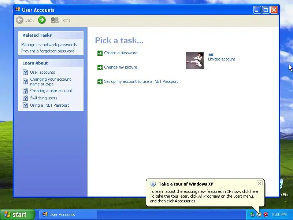293x220 pixels.
Task: Click the Home label in the toolbar
Action: pos(66,20)
